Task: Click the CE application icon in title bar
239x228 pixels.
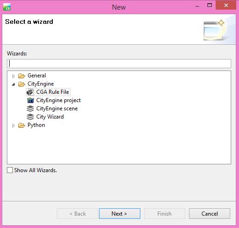Action: 7,7
